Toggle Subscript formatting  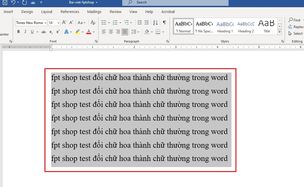(x=51, y=32)
